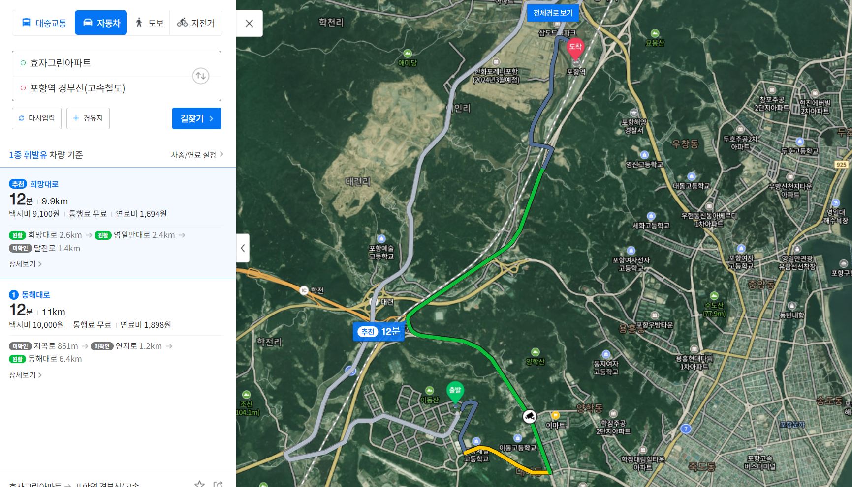The image size is (852, 487).
Task: Expand 상세보기 for 희망대로 route
Action: [x=25, y=264]
